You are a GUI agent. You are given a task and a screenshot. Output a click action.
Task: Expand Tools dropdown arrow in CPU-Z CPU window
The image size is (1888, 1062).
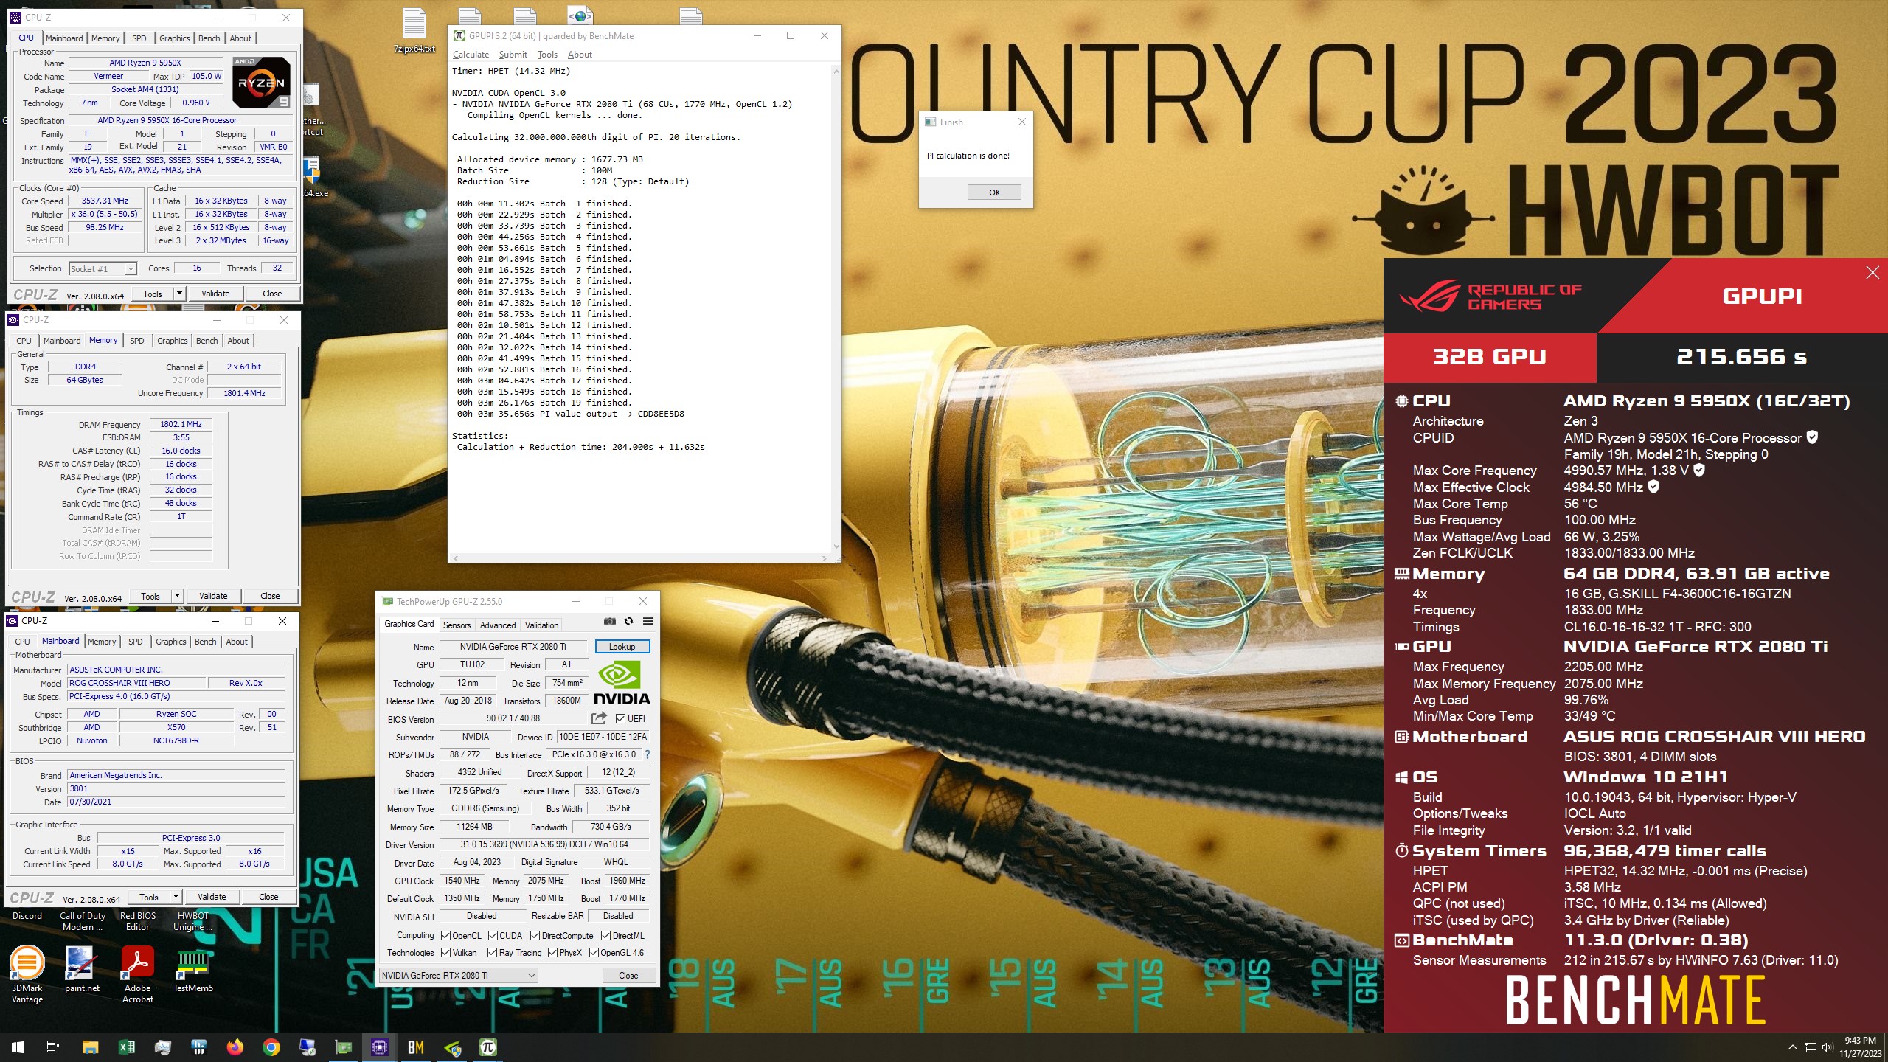tap(178, 294)
